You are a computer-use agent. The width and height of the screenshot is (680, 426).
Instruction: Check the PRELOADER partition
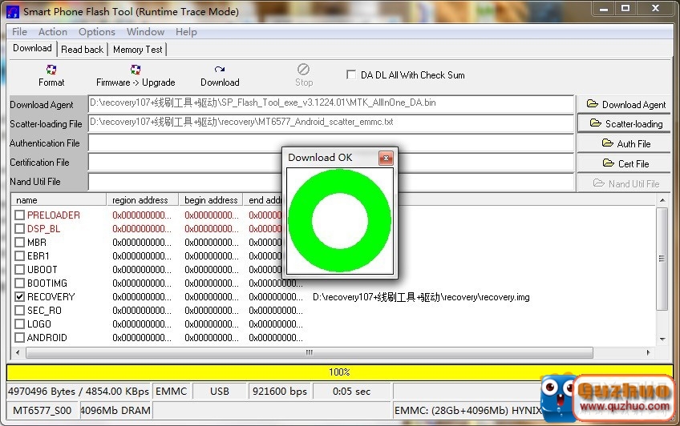[19, 215]
